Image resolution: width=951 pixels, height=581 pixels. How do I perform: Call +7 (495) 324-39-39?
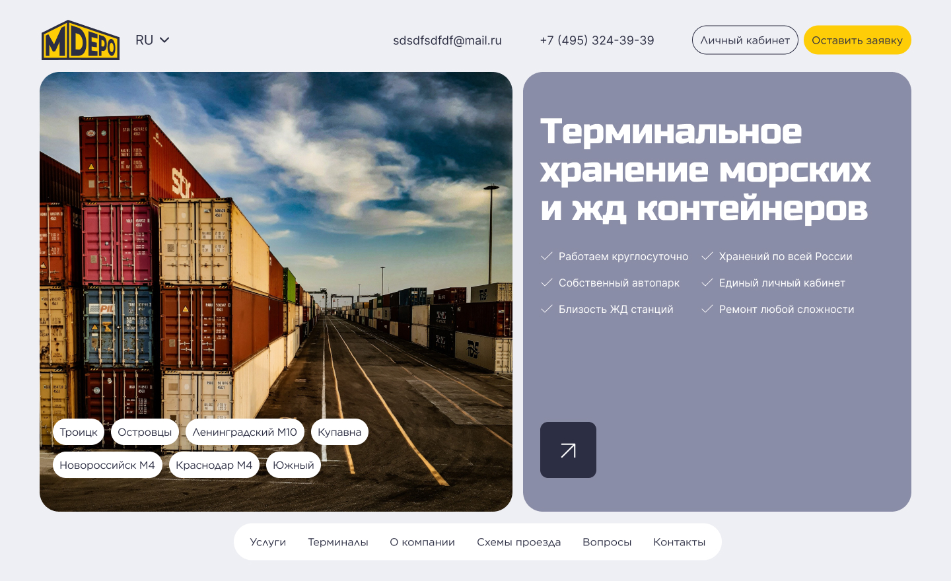click(x=597, y=40)
